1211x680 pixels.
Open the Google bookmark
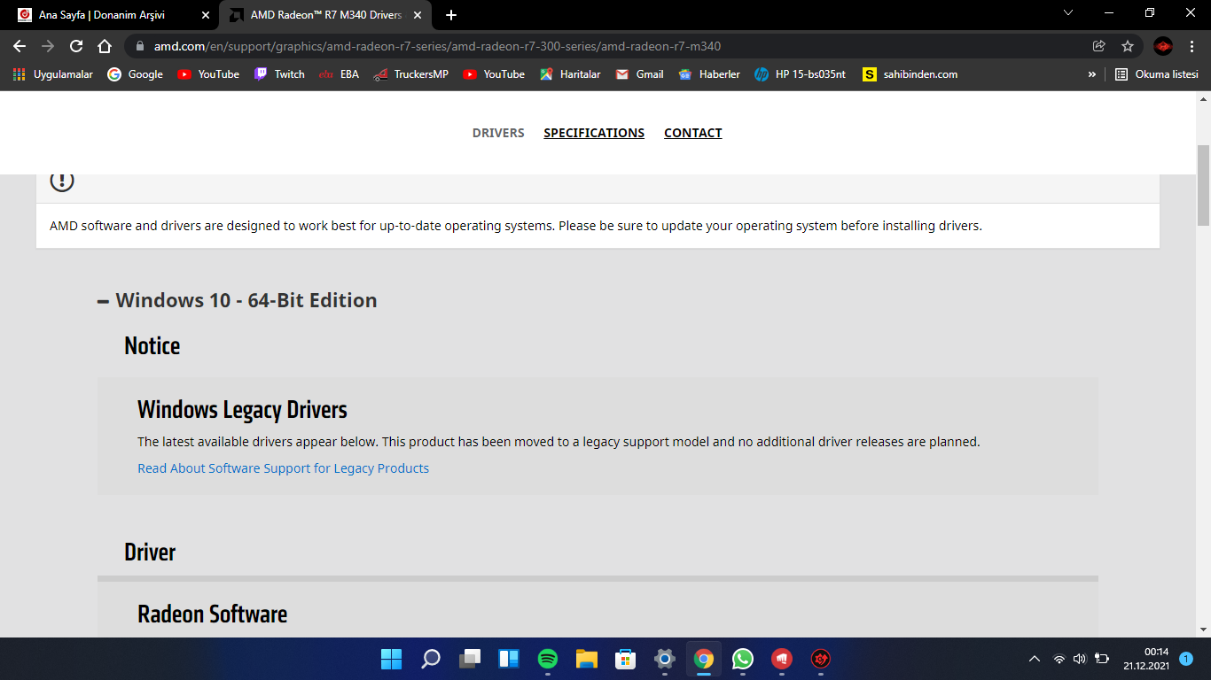pos(136,74)
